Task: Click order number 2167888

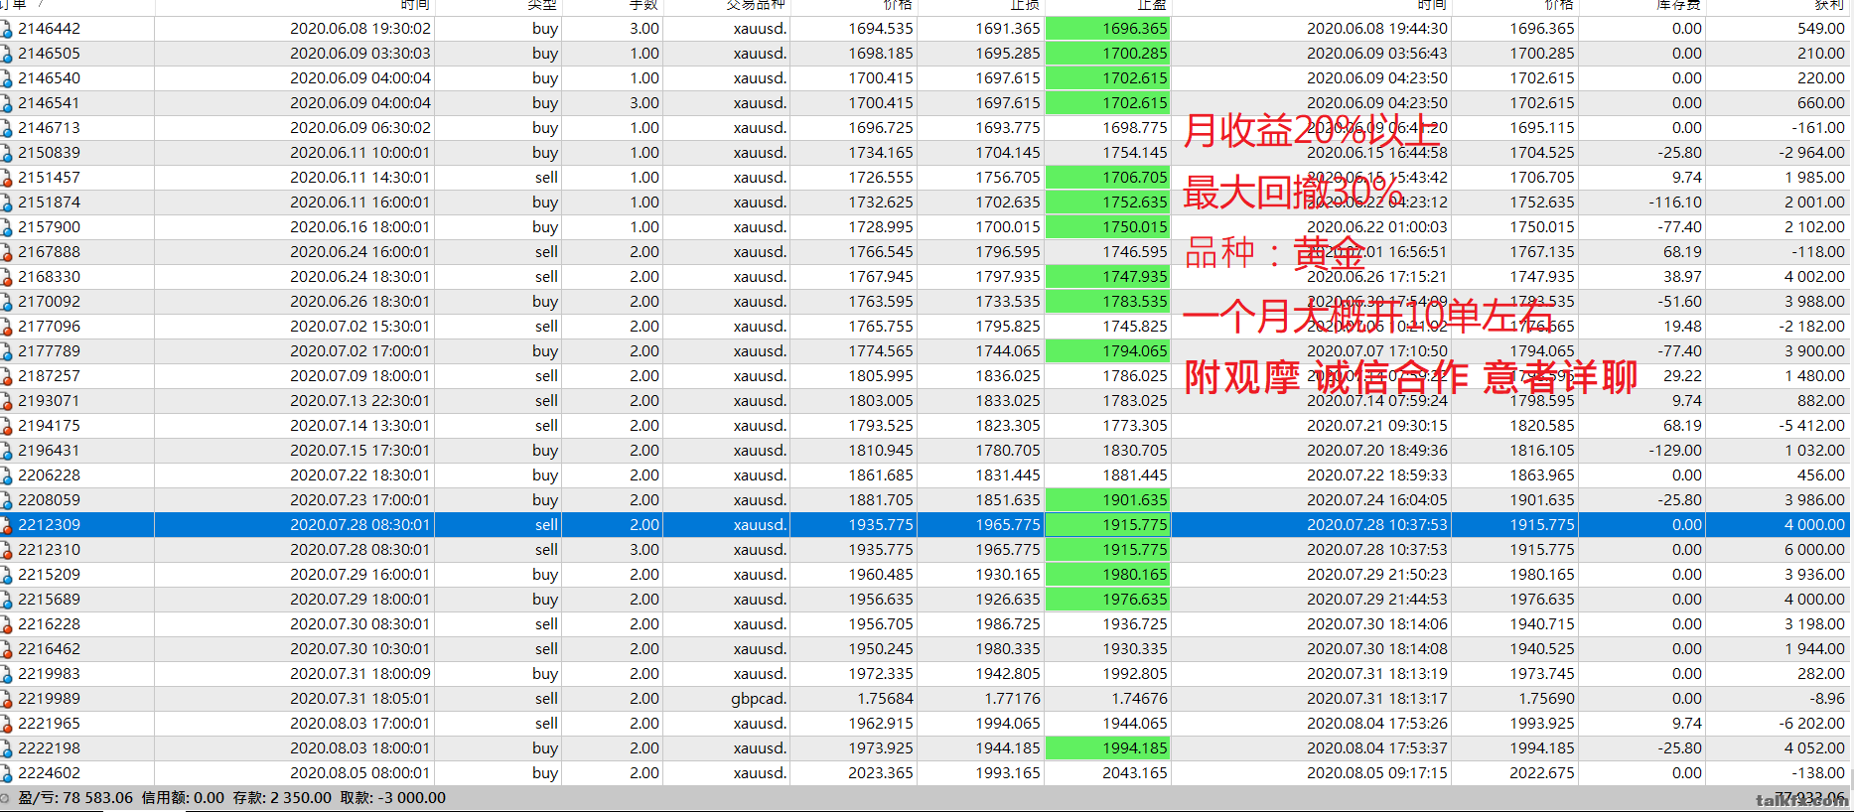Action: [x=49, y=252]
